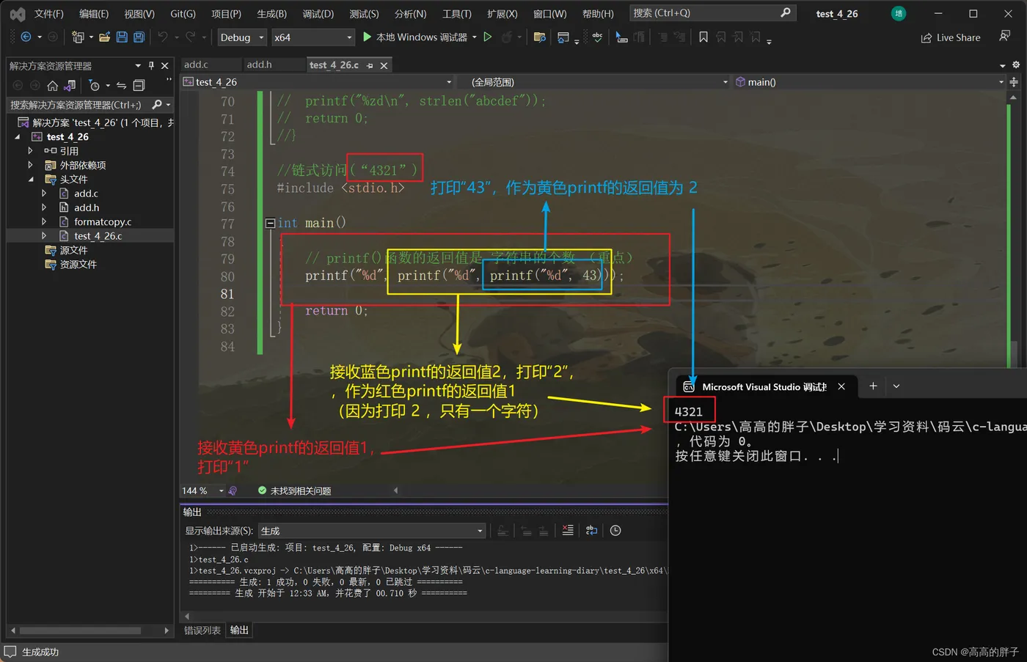Collapse the 头文件 folder node
Image resolution: width=1027 pixels, height=662 pixels.
pos(30,180)
